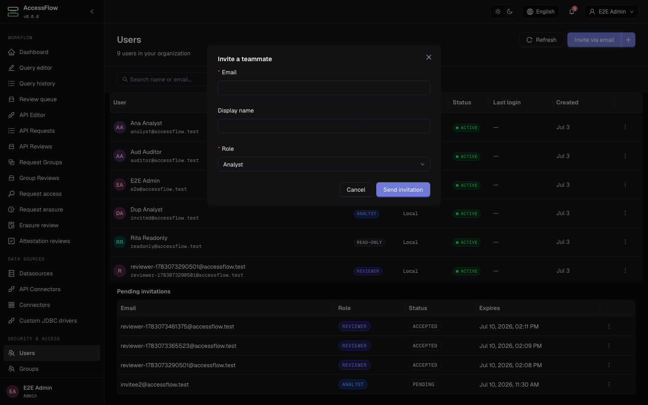Click invitee2@accessflow.test email cell
The height and width of the screenshot is (405, 648).
pyautogui.click(x=155, y=385)
